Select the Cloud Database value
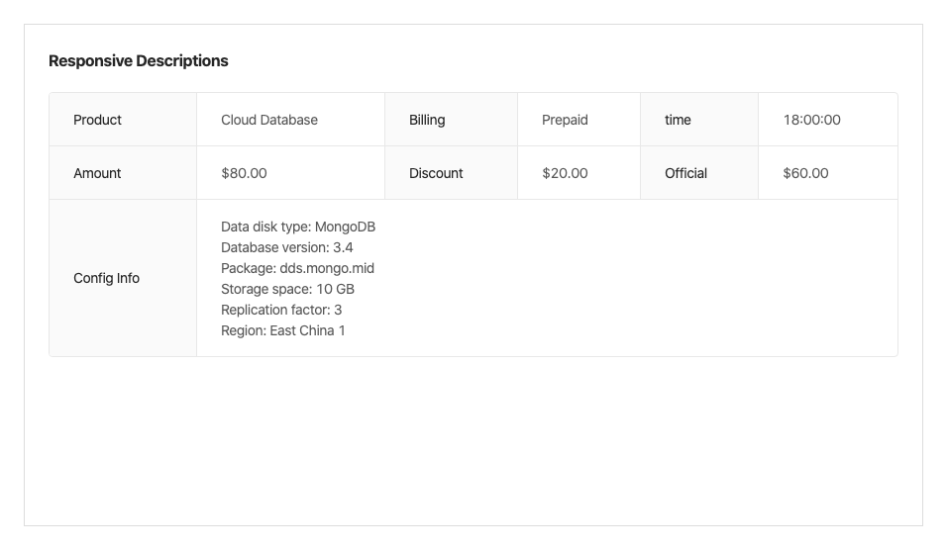947x550 pixels. (269, 120)
